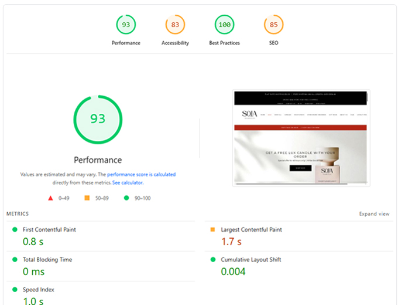This screenshot has width=398, height=305.
Task: Expand the Cumulative Layout Shift metric row
Action: (252, 259)
